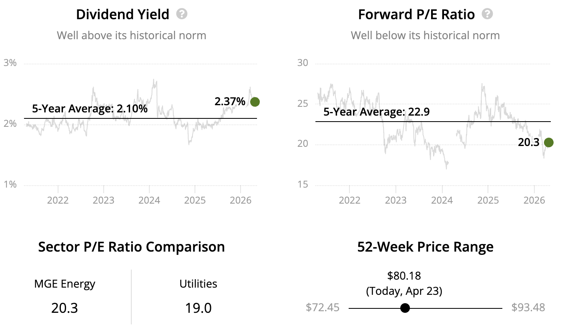
Task: Click the green 2.37% dividend yield marker
Action: coord(255,102)
